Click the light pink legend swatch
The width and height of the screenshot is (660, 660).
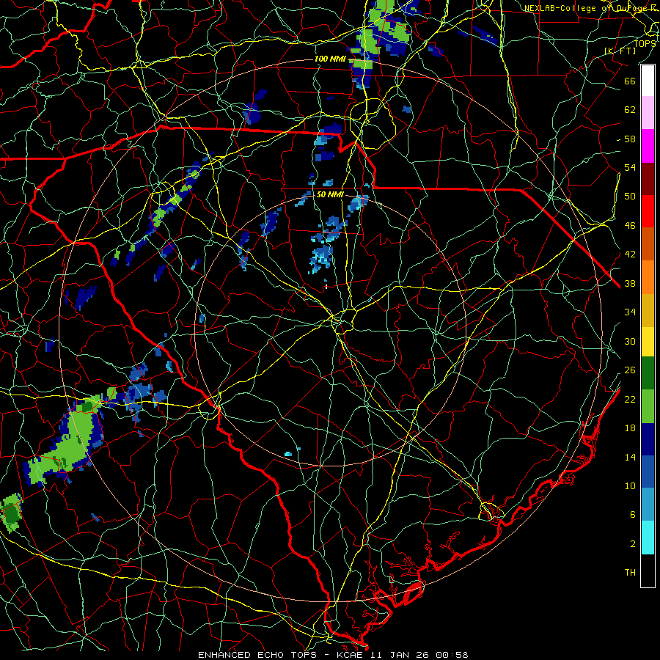tap(648, 113)
